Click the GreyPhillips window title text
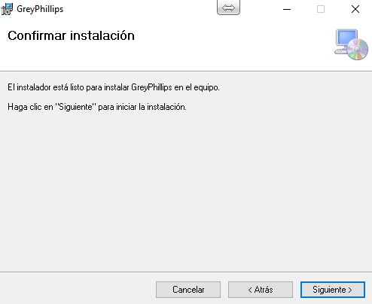The width and height of the screenshot is (372, 304). click(40, 9)
